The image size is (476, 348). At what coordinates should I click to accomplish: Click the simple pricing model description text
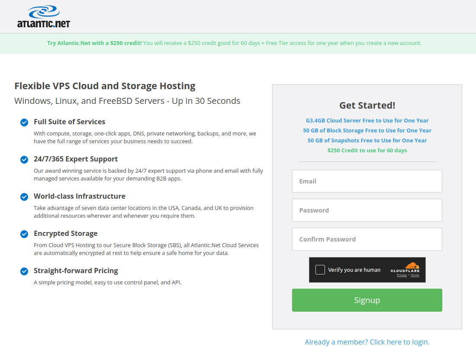[107, 282]
